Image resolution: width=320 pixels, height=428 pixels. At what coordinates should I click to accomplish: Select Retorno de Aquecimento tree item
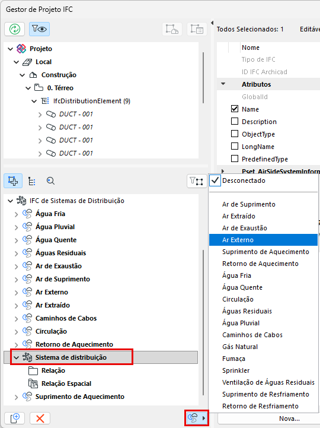click(x=74, y=344)
